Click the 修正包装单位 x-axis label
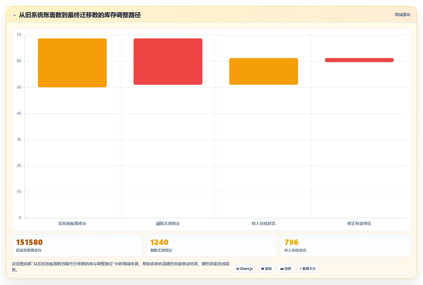423x285 pixels. (359, 223)
